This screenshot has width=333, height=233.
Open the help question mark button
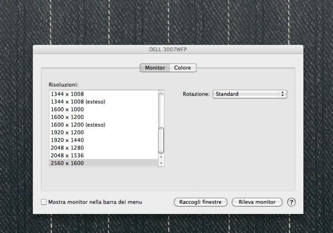[291, 202]
